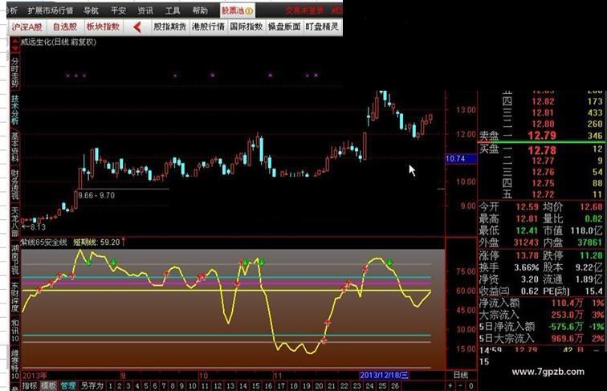Open the 扩展市场行情 menu
Image resolution: width=607 pixels, height=391 pixels.
[51, 10]
